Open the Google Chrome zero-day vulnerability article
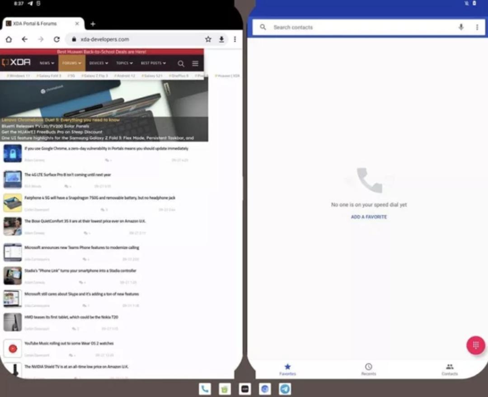The image size is (488, 397). tap(107, 148)
